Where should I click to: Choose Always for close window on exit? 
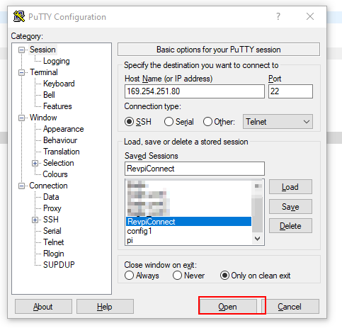point(129,276)
